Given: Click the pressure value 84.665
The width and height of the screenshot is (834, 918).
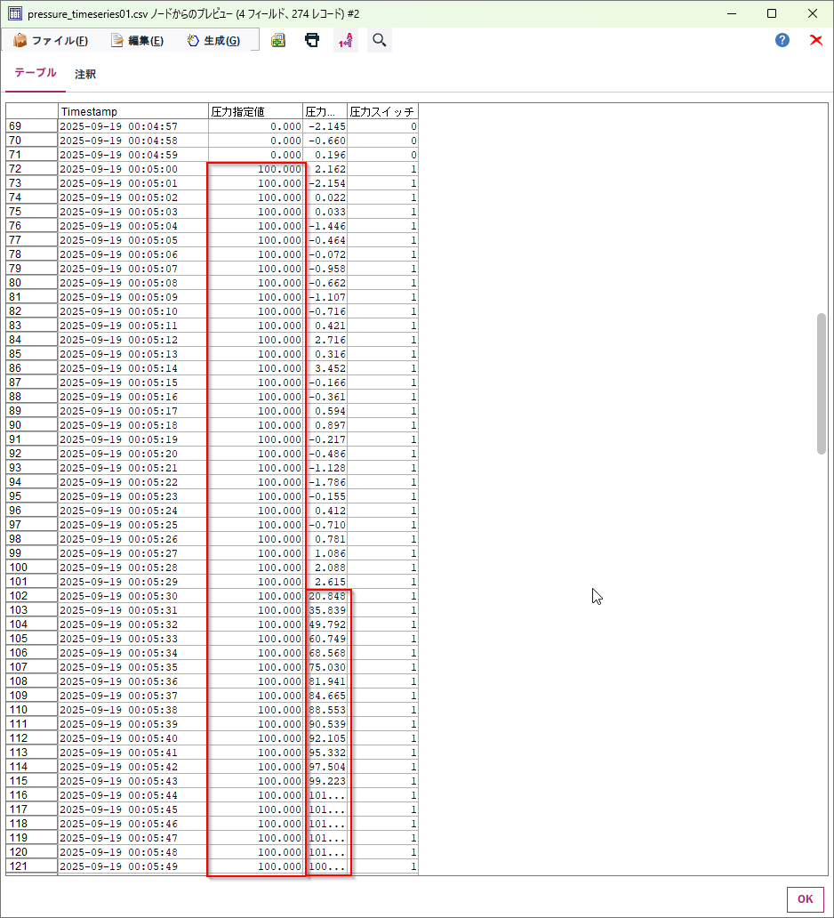Looking at the screenshot, I should click(x=327, y=696).
